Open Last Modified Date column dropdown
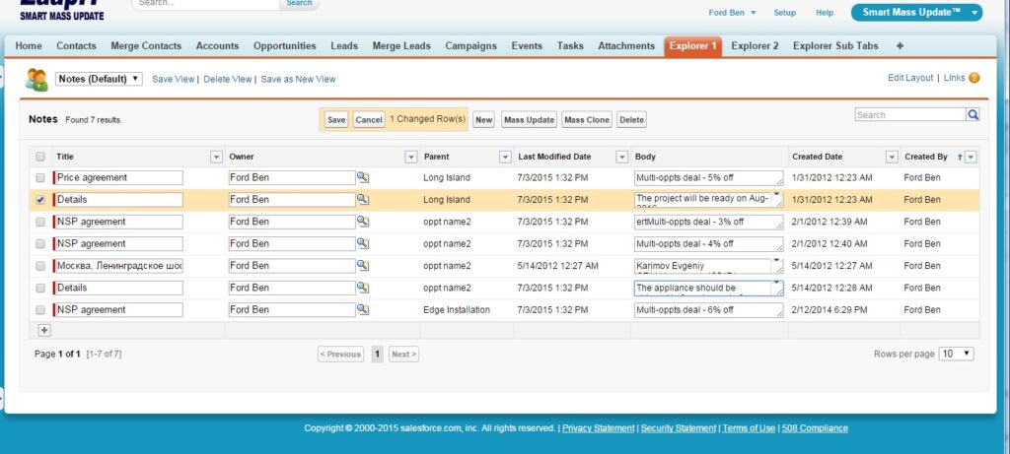The image size is (1010, 454). point(622,157)
